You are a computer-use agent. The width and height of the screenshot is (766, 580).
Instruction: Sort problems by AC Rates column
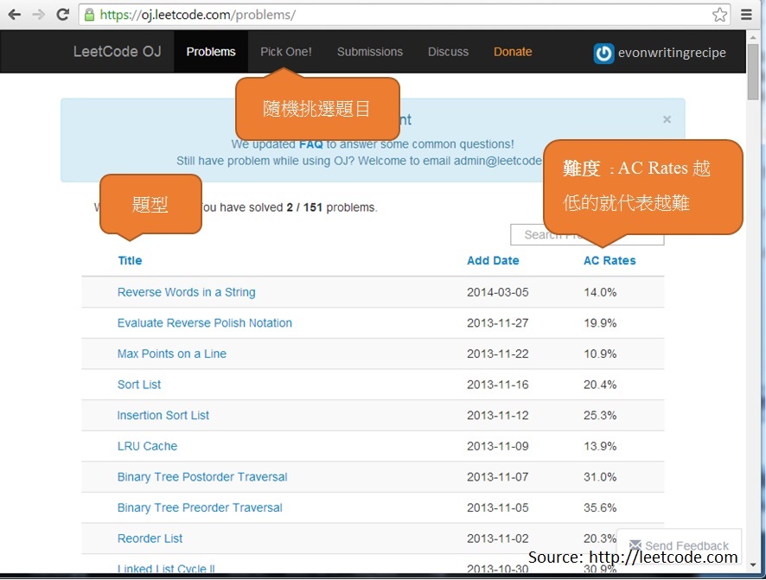(x=610, y=260)
